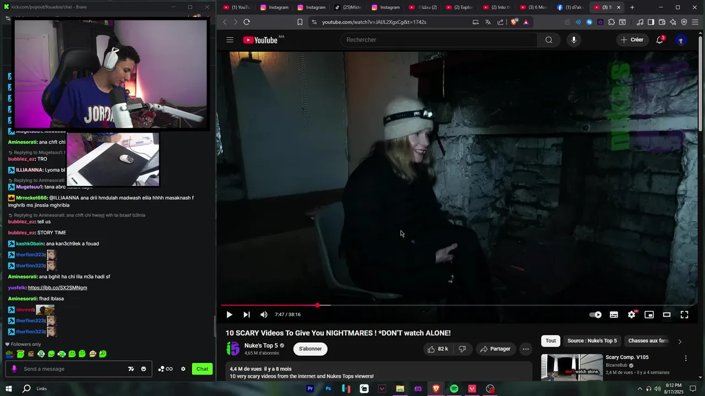Open Scary Comp. V105 thumbnail
Image resolution: width=705 pixels, height=396 pixels.
click(x=572, y=367)
